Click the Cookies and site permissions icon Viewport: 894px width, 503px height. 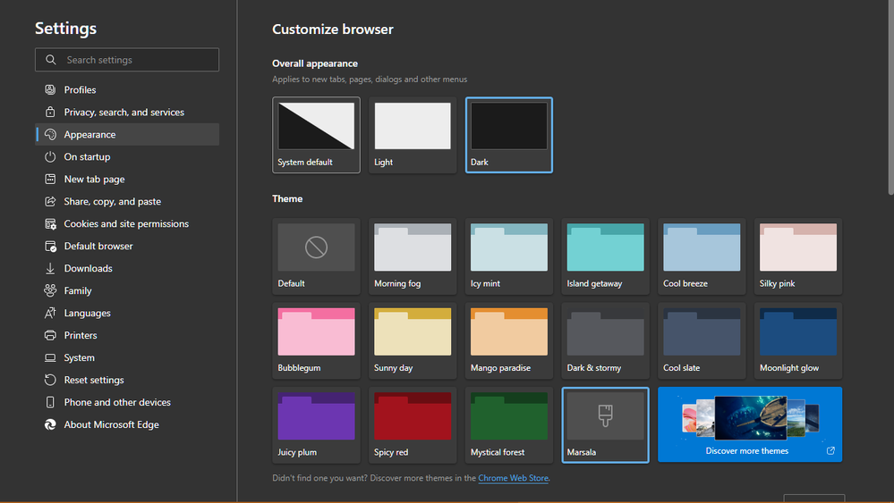(x=50, y=223)
